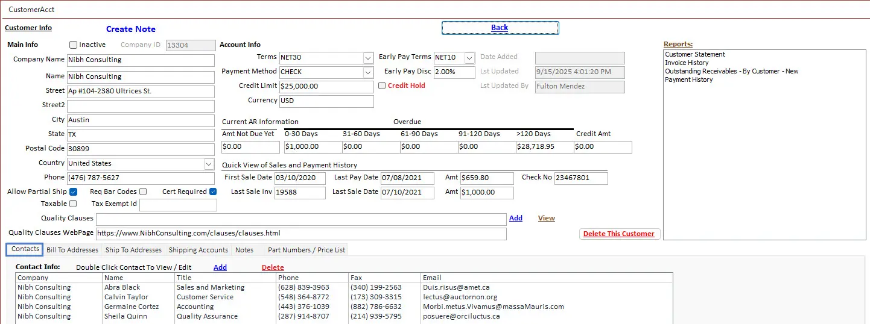This screenshot has height=324, width=870.
Task: Tick the Taxable checkbox
Action: pos(73,204)
